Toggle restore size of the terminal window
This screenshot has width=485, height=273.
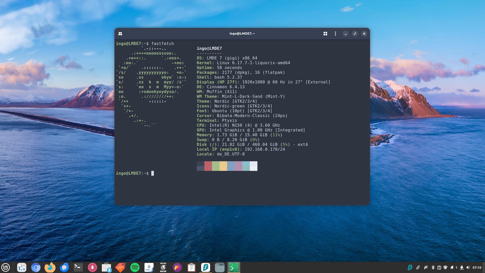(355, 34)
